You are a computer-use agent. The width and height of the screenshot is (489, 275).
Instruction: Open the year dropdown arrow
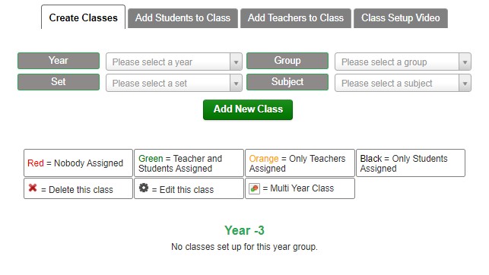pyautogui.click(x=236, y=62)
